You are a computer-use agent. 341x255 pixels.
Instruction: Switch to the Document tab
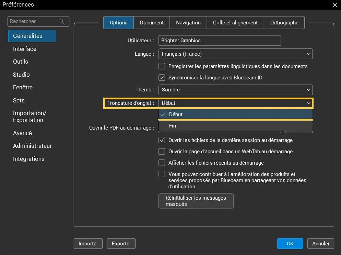(152, 22)
